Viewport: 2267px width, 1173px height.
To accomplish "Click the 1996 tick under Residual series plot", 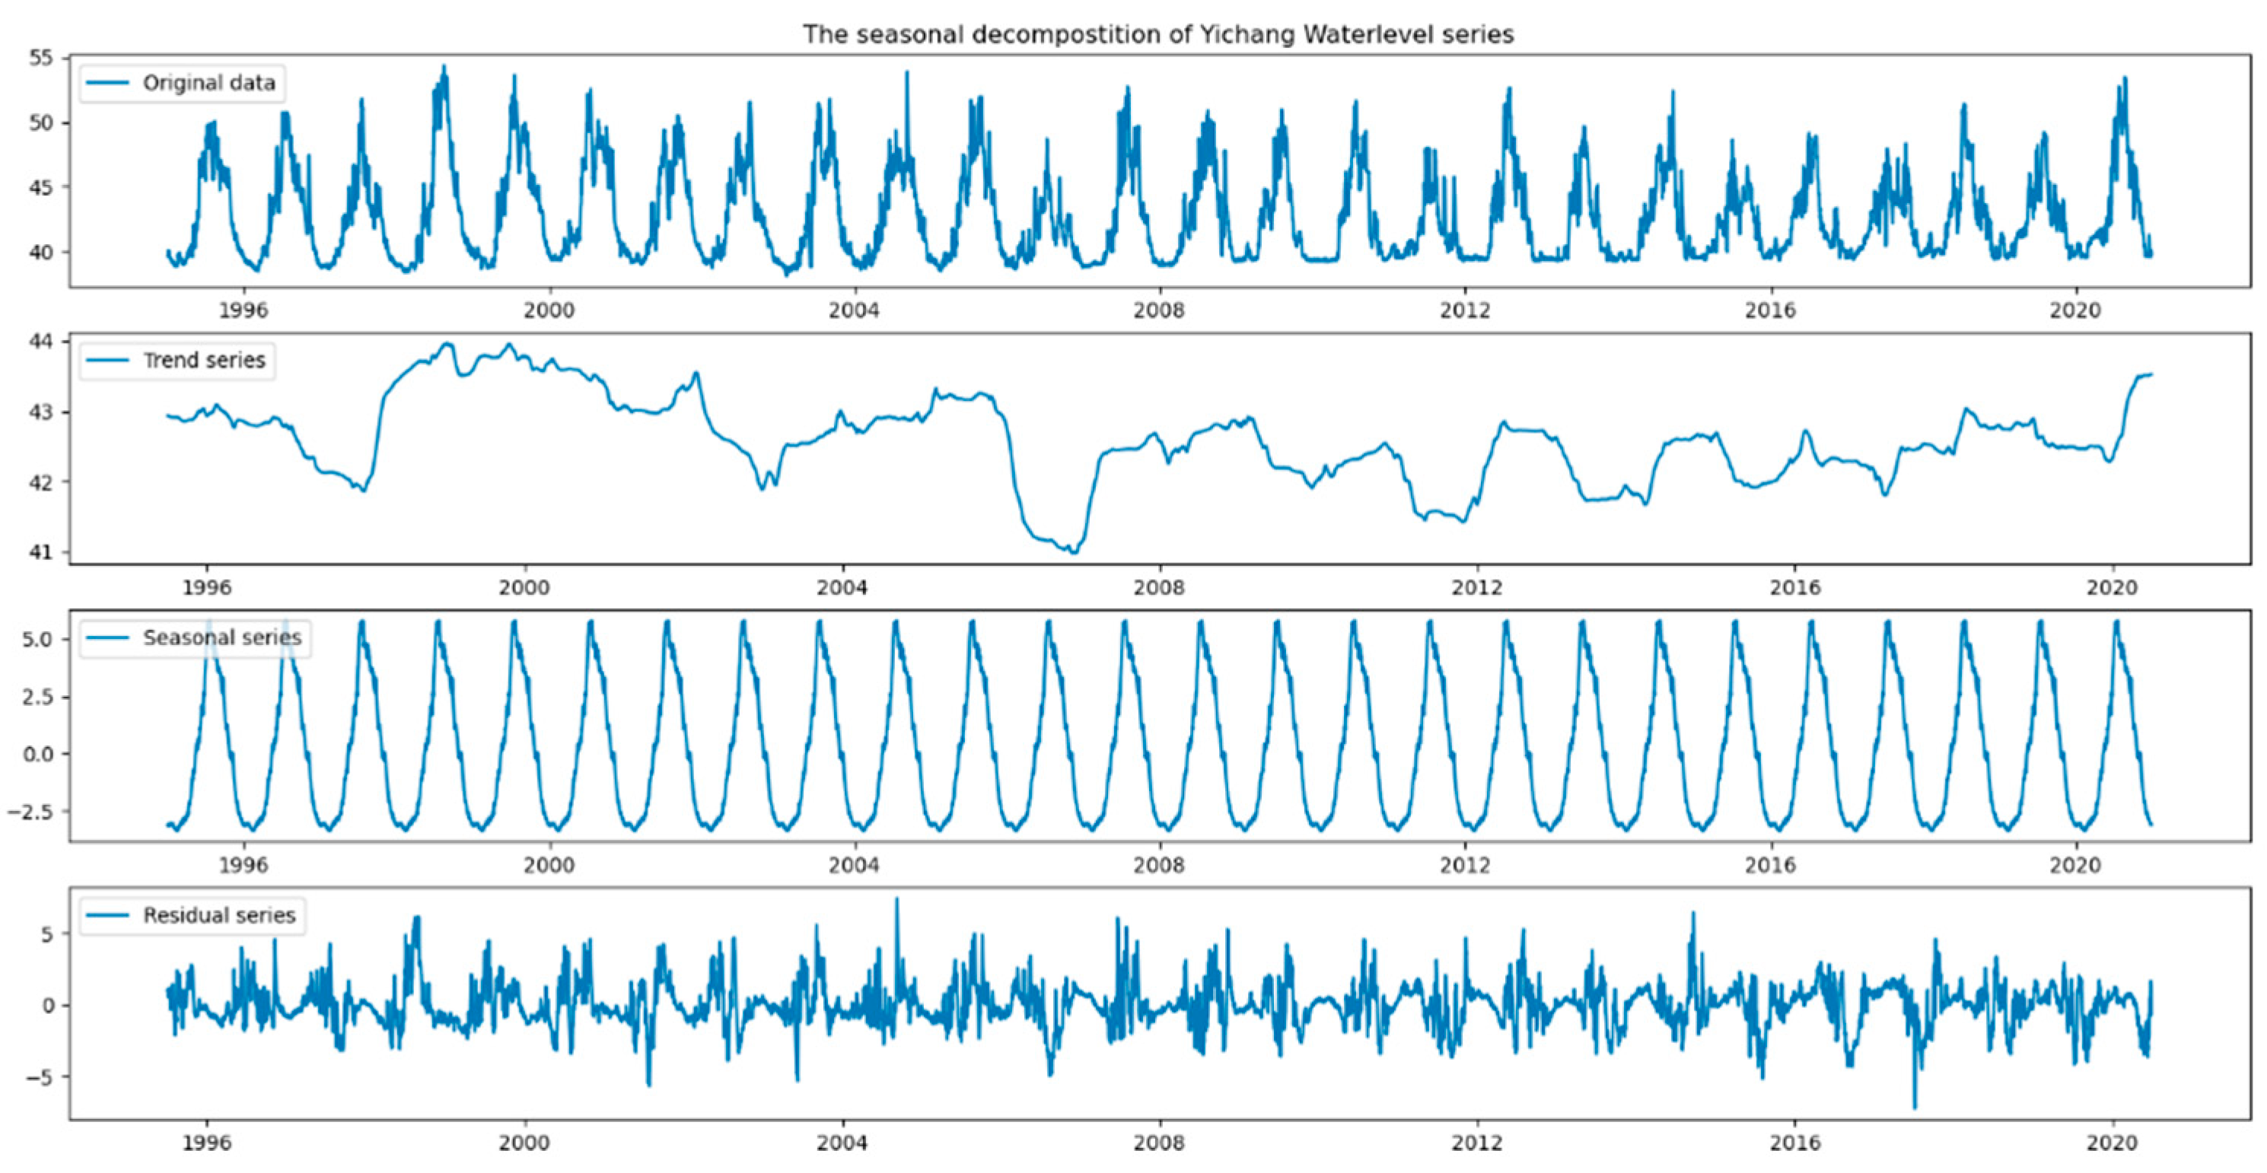I will pyautogui.click(x=206, y=1143).
